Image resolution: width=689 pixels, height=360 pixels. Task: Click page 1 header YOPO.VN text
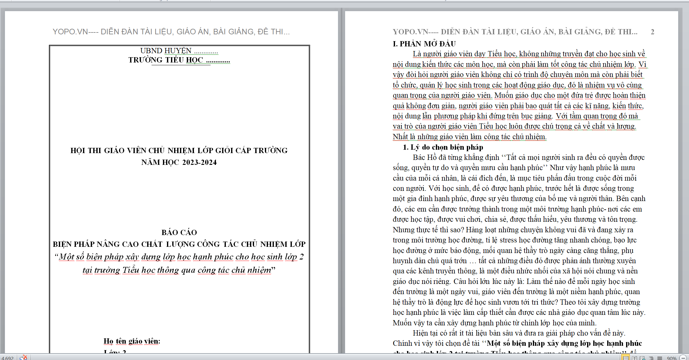click(171, 32)
